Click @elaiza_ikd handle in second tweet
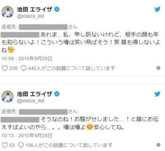165x151 pixels. pyautogui.click(x=30, y=101)
